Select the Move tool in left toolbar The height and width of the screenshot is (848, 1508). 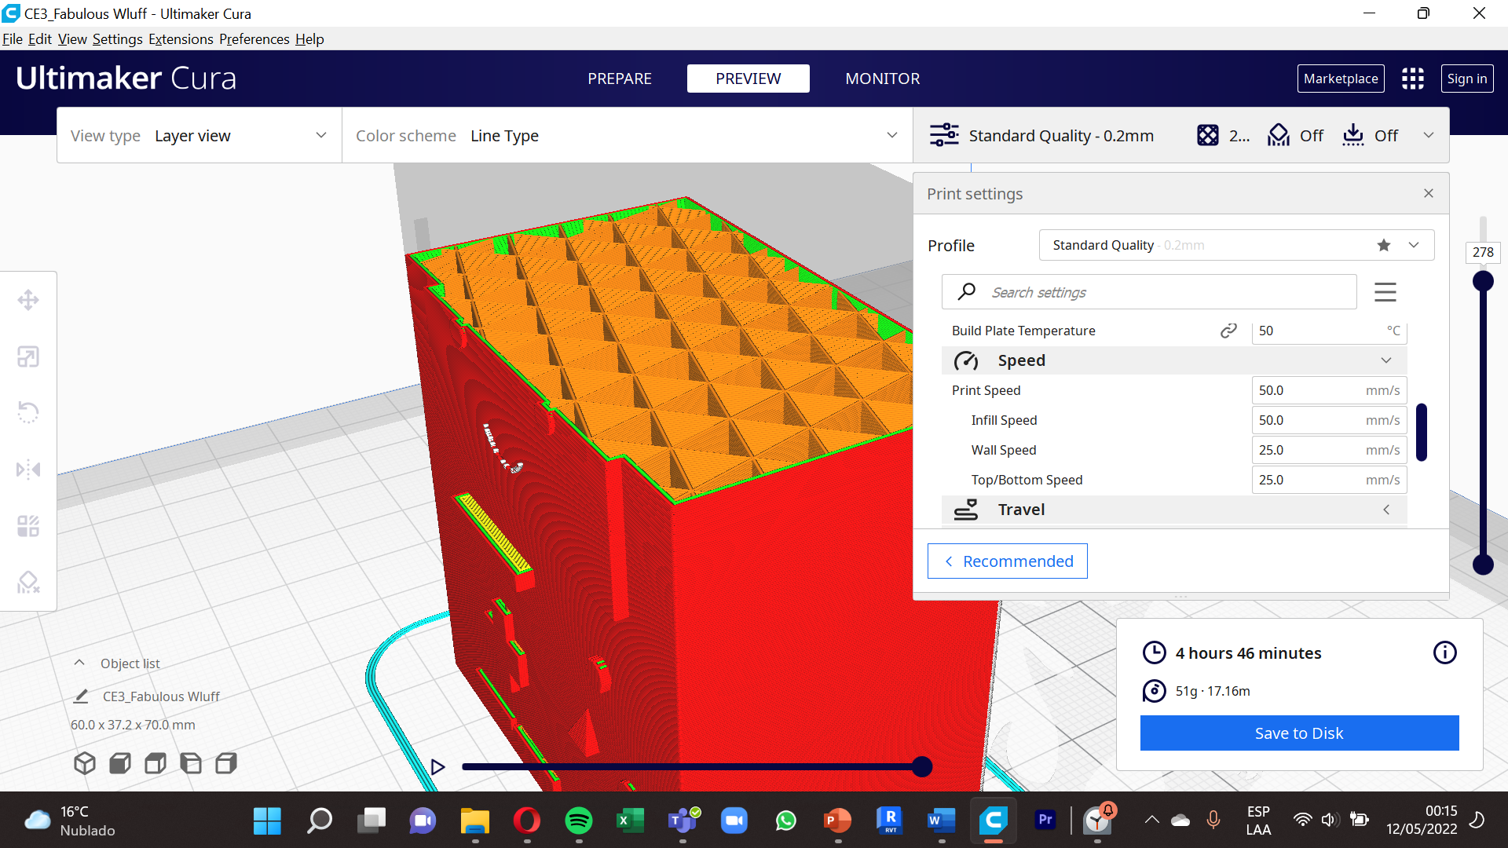click(x=28, y=300)
